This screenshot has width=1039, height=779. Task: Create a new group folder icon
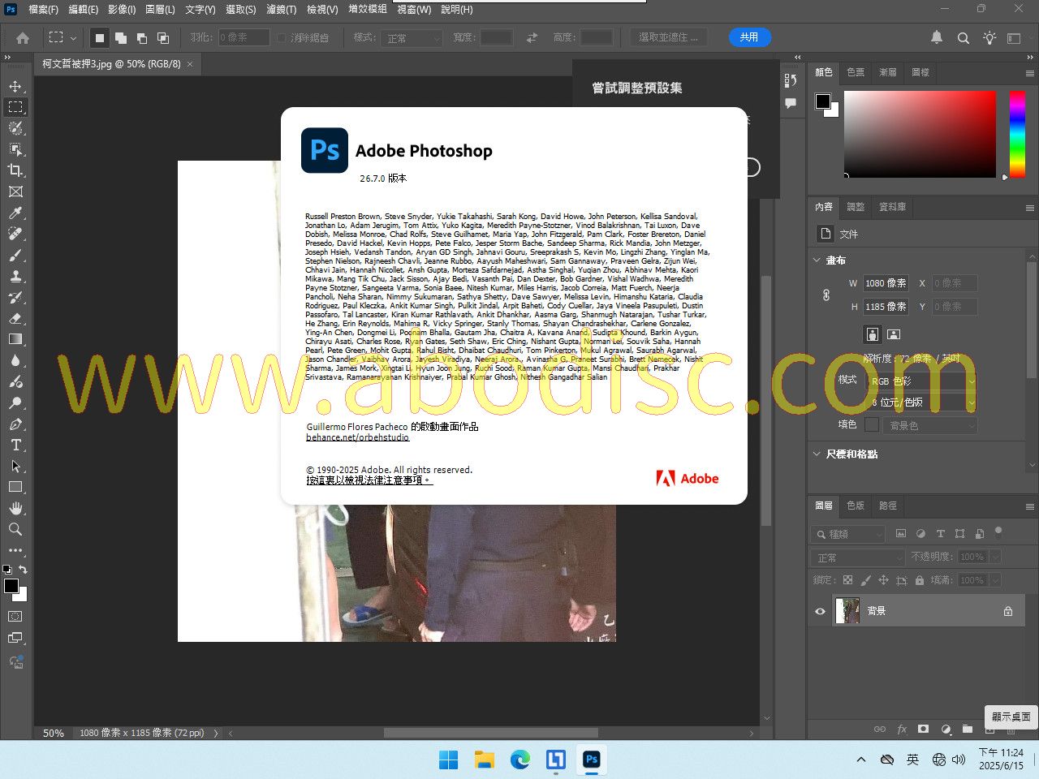[967, 729]
